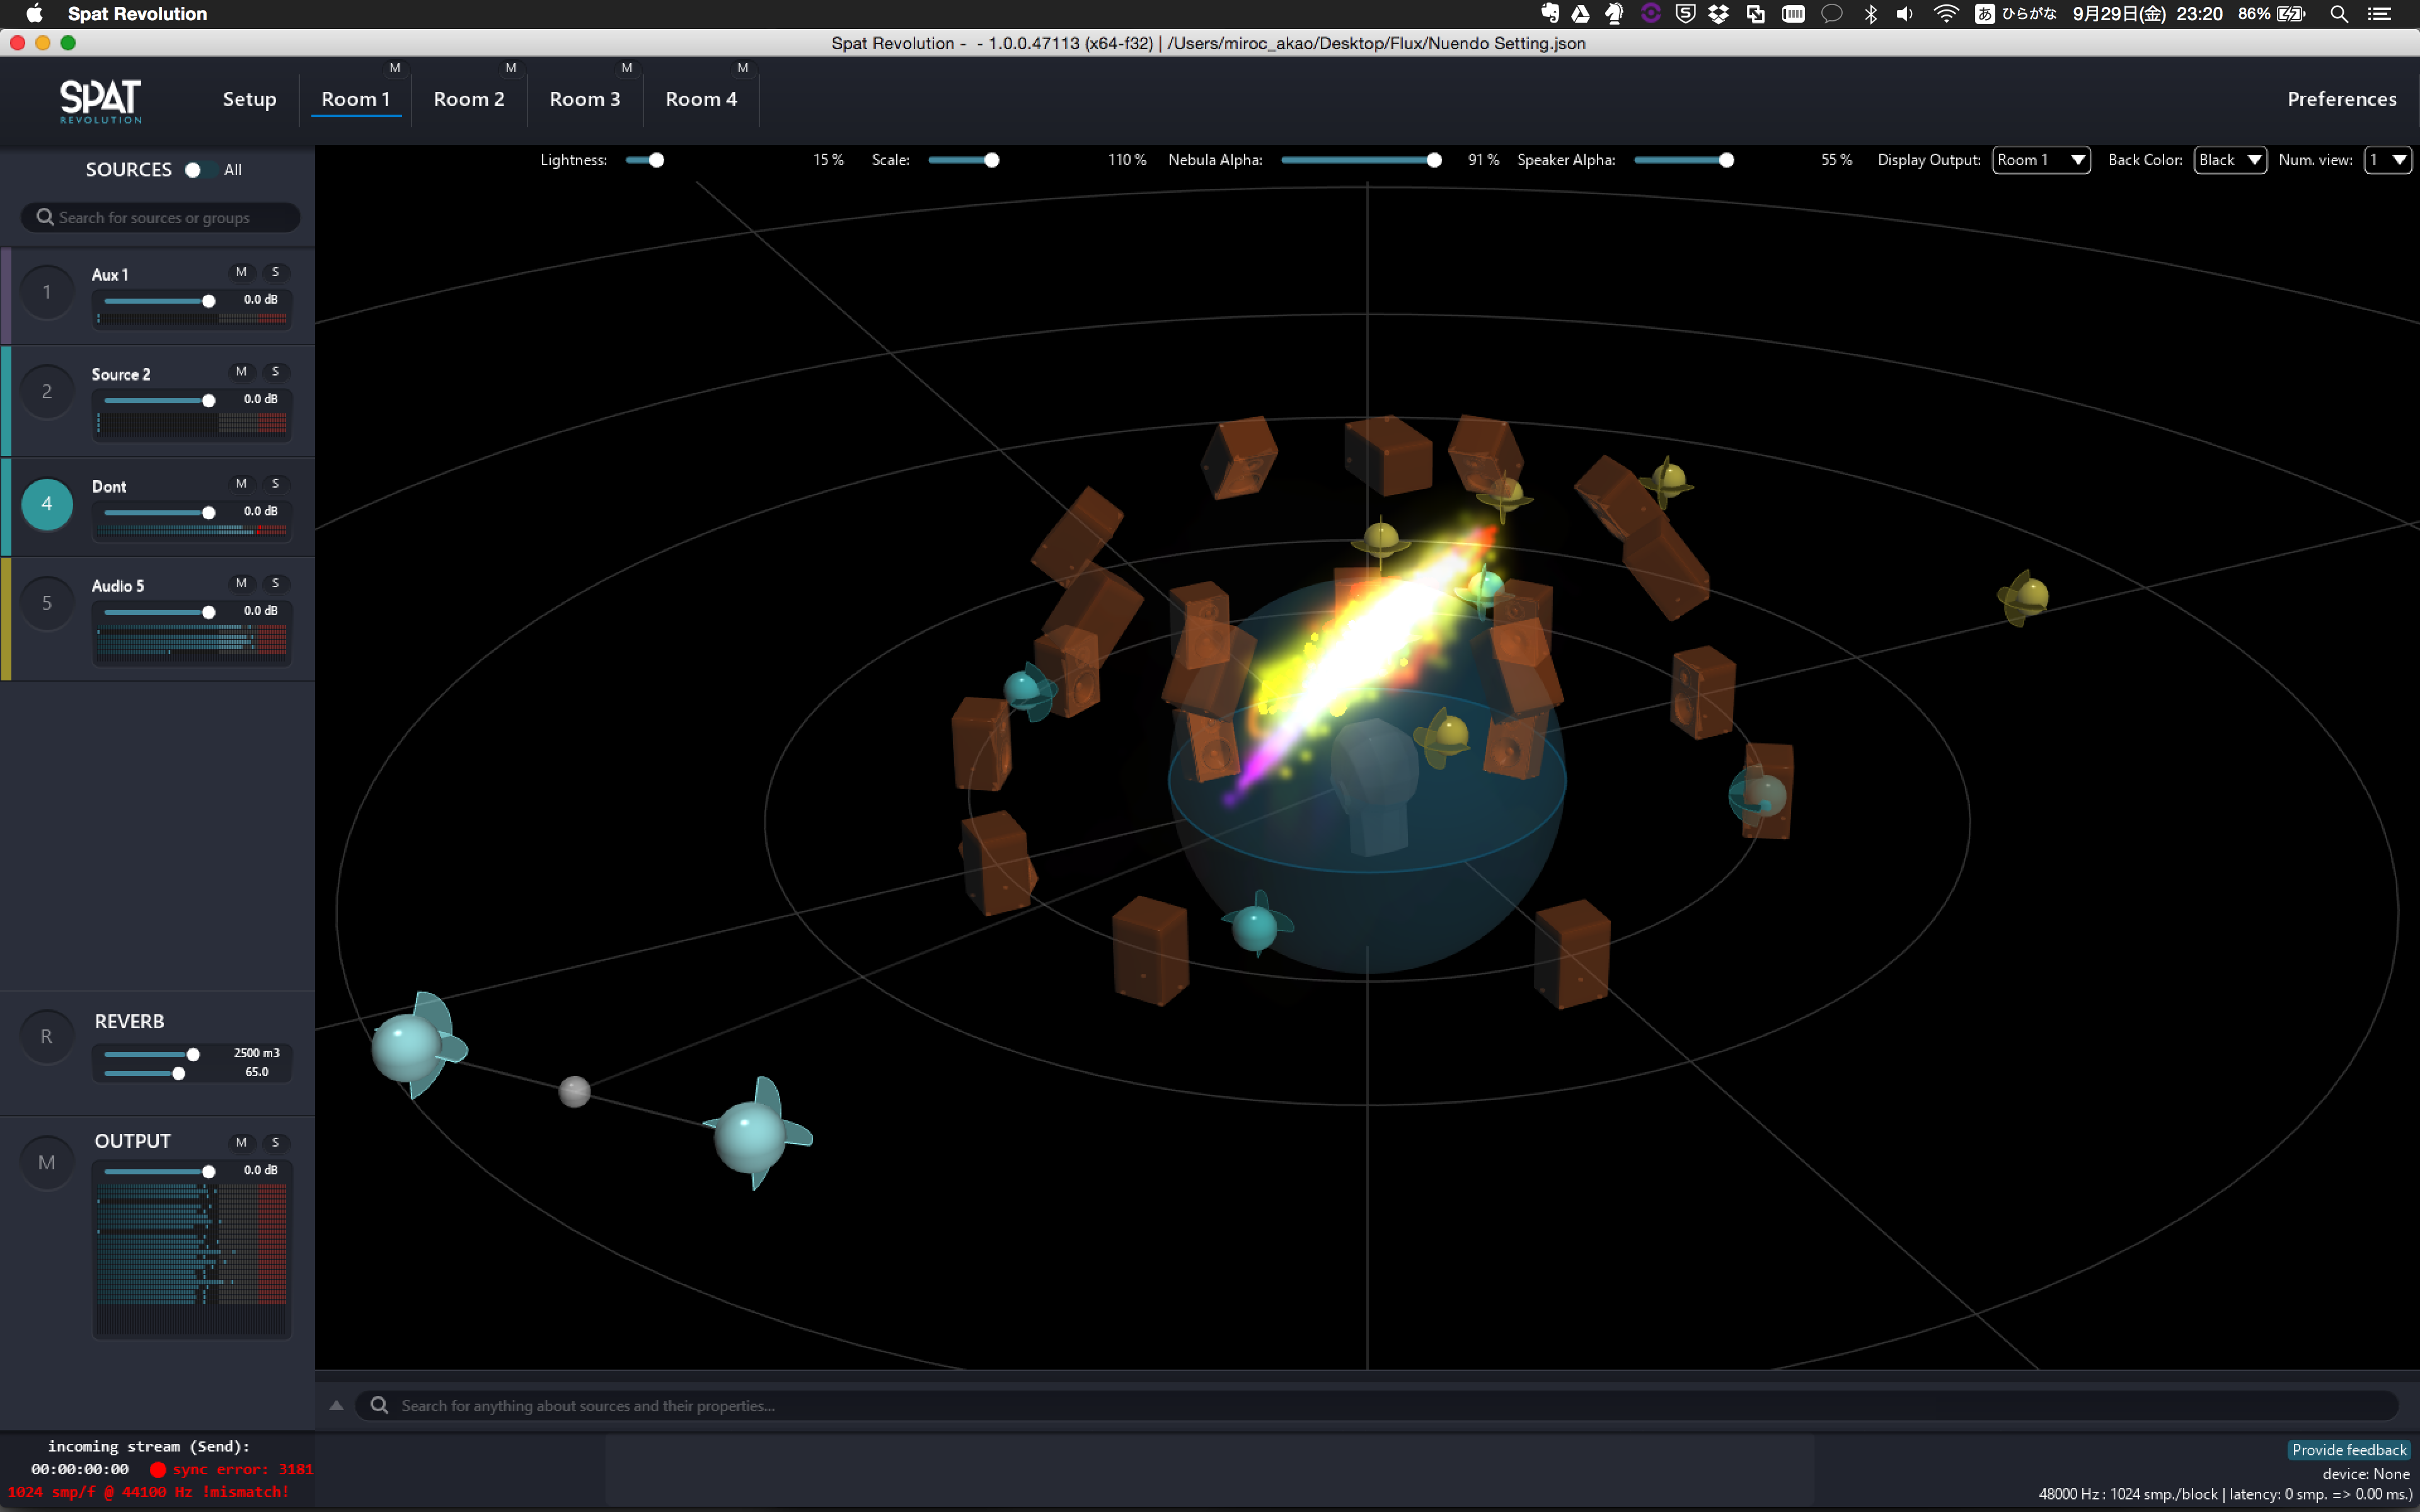Open the Wi-Fi status menu
Viewport: 2420px width, 1512px height.
coord(1945,13)
